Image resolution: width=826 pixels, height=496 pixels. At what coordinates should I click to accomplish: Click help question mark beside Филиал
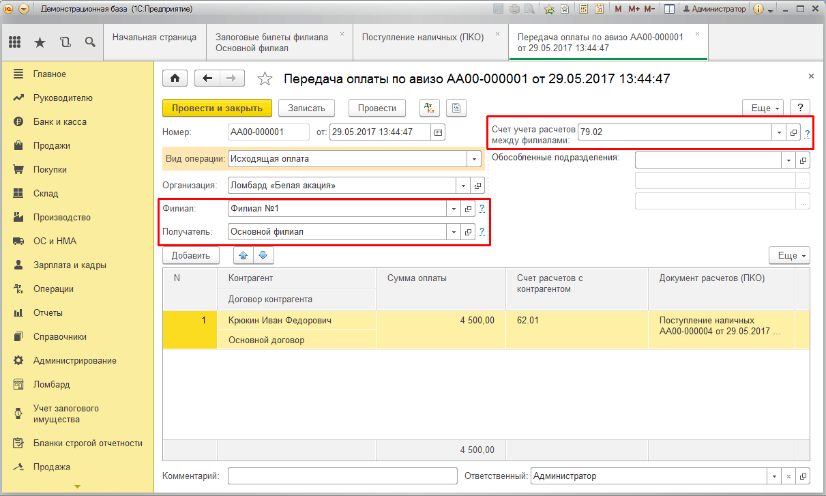point(482,208)
